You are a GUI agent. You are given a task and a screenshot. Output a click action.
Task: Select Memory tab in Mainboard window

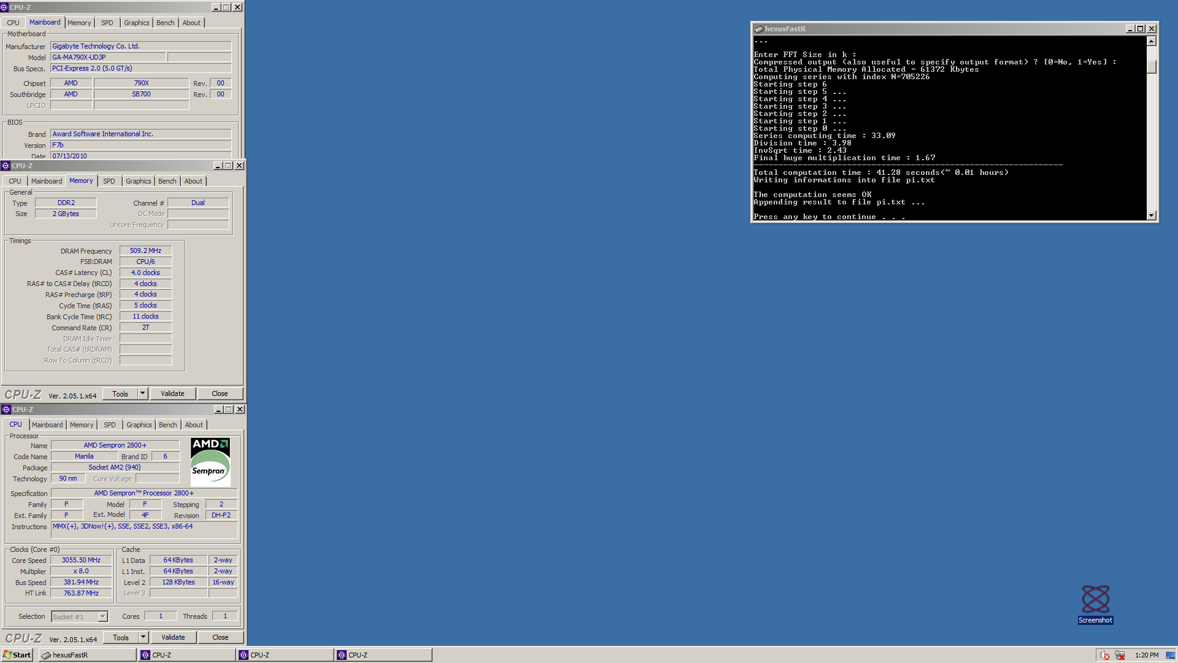tap(79, 23)
